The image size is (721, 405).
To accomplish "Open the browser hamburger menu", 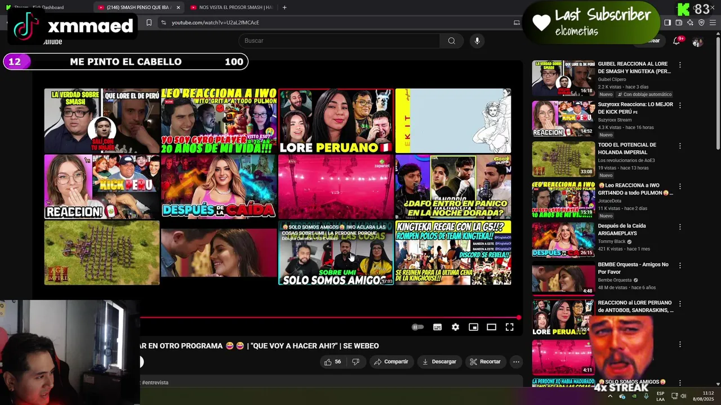I will pyautogui.click(x=713, y=22).
